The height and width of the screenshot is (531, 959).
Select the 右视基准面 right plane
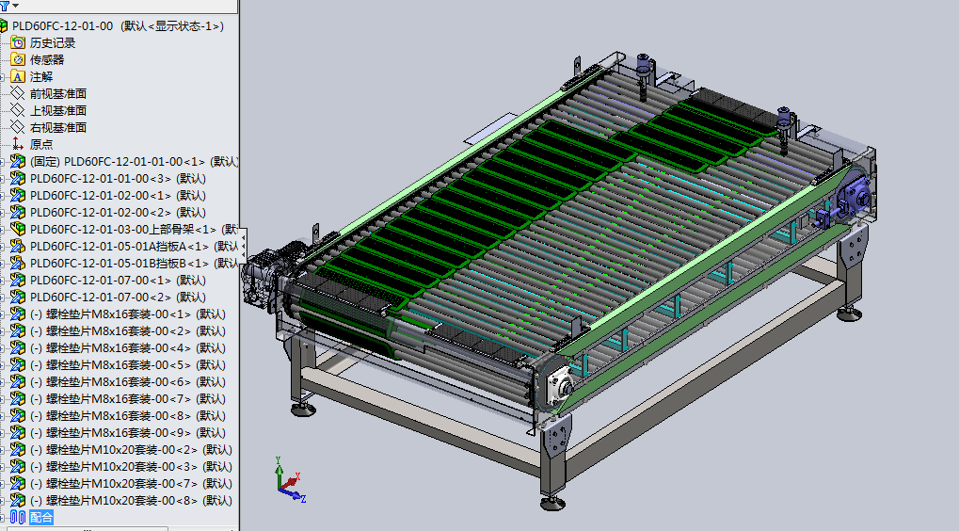[58, 127]
